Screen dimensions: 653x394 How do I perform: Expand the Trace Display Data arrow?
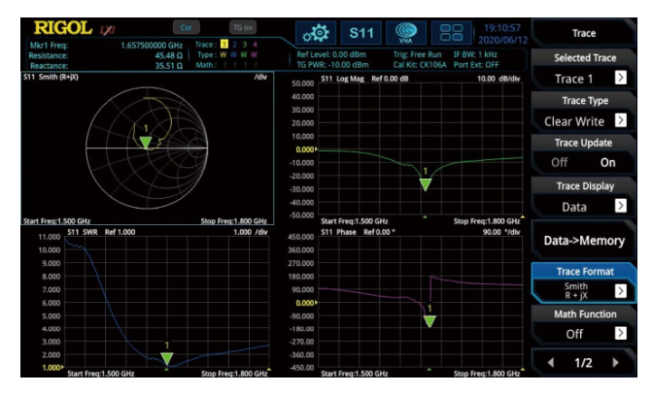(x=621, y=206)
